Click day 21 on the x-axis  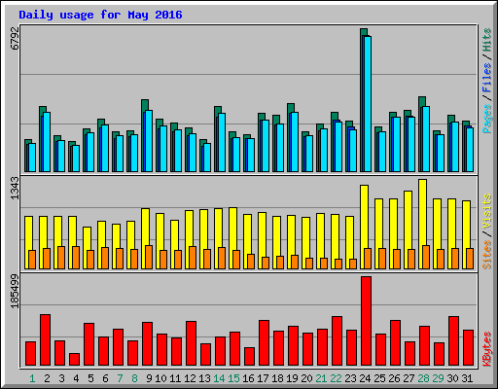[x=321, y=378]
